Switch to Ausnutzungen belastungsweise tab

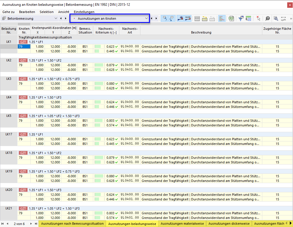132,224
